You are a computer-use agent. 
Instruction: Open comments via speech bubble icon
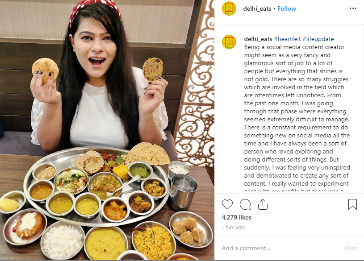click(245, 204)
